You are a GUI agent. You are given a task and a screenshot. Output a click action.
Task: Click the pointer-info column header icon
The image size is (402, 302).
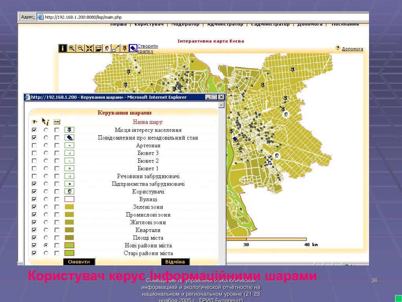[46, 122]
